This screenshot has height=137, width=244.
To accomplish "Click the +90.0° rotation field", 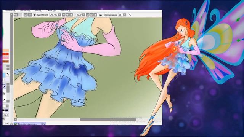I will 78,15.
